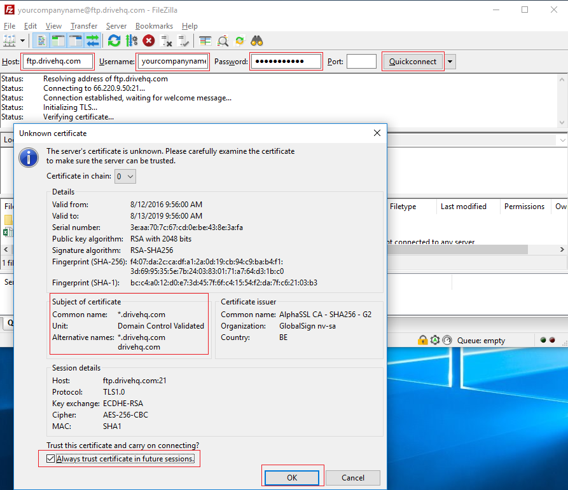
Task: Open the Transfer menu
Action: tap(84, 26)
